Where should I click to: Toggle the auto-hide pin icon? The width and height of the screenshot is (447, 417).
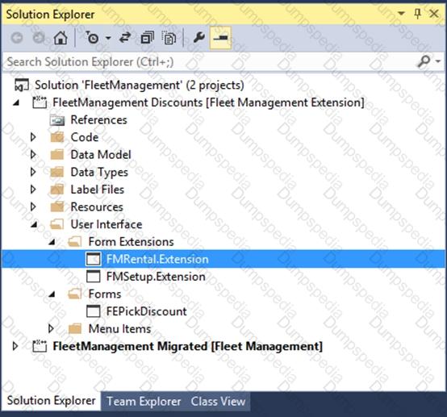[x=417, y=14]
